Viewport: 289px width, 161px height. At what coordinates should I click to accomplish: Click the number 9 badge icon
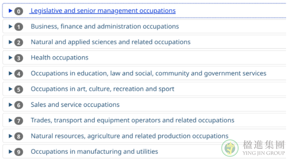pos(19,152)
